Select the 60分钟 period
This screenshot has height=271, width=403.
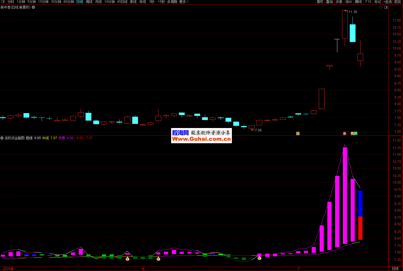69,2
